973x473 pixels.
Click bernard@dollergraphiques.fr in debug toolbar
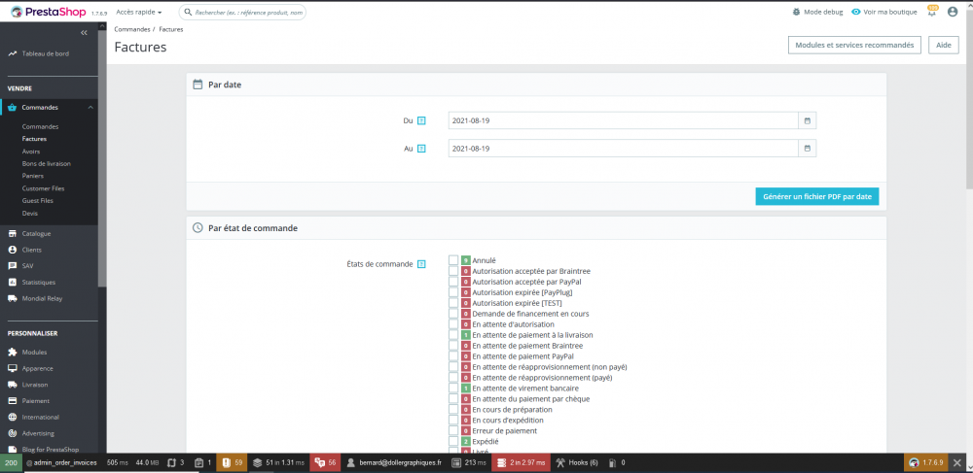(394, 462)
